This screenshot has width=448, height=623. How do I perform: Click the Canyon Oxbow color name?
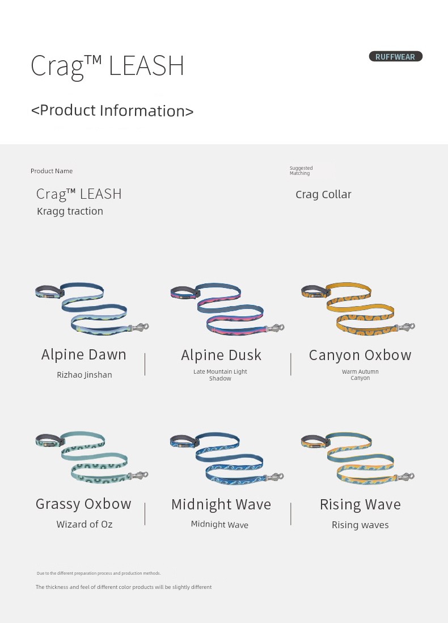pos(360,355)
